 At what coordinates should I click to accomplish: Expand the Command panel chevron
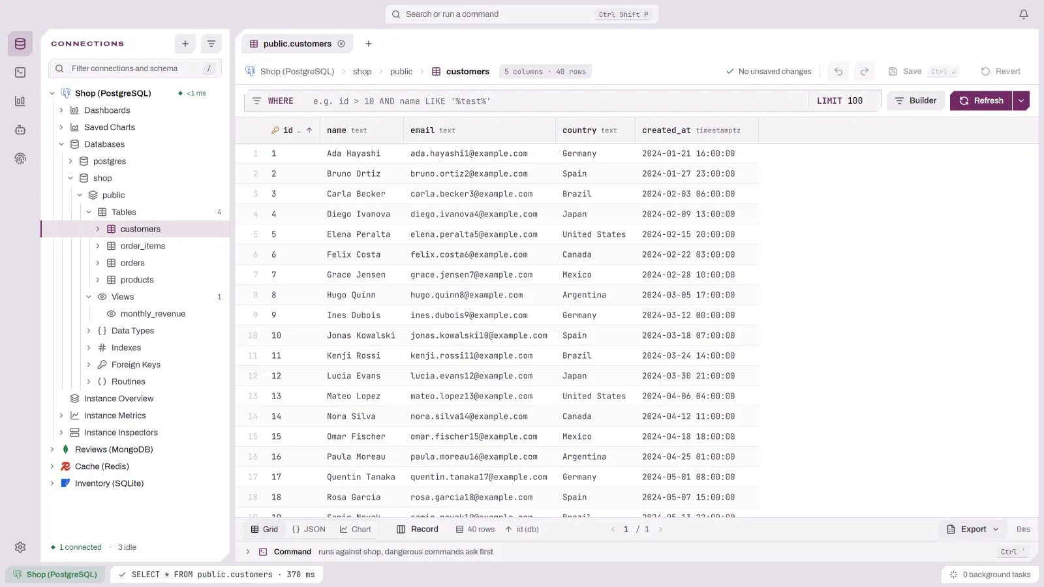(x=248, y=552)
